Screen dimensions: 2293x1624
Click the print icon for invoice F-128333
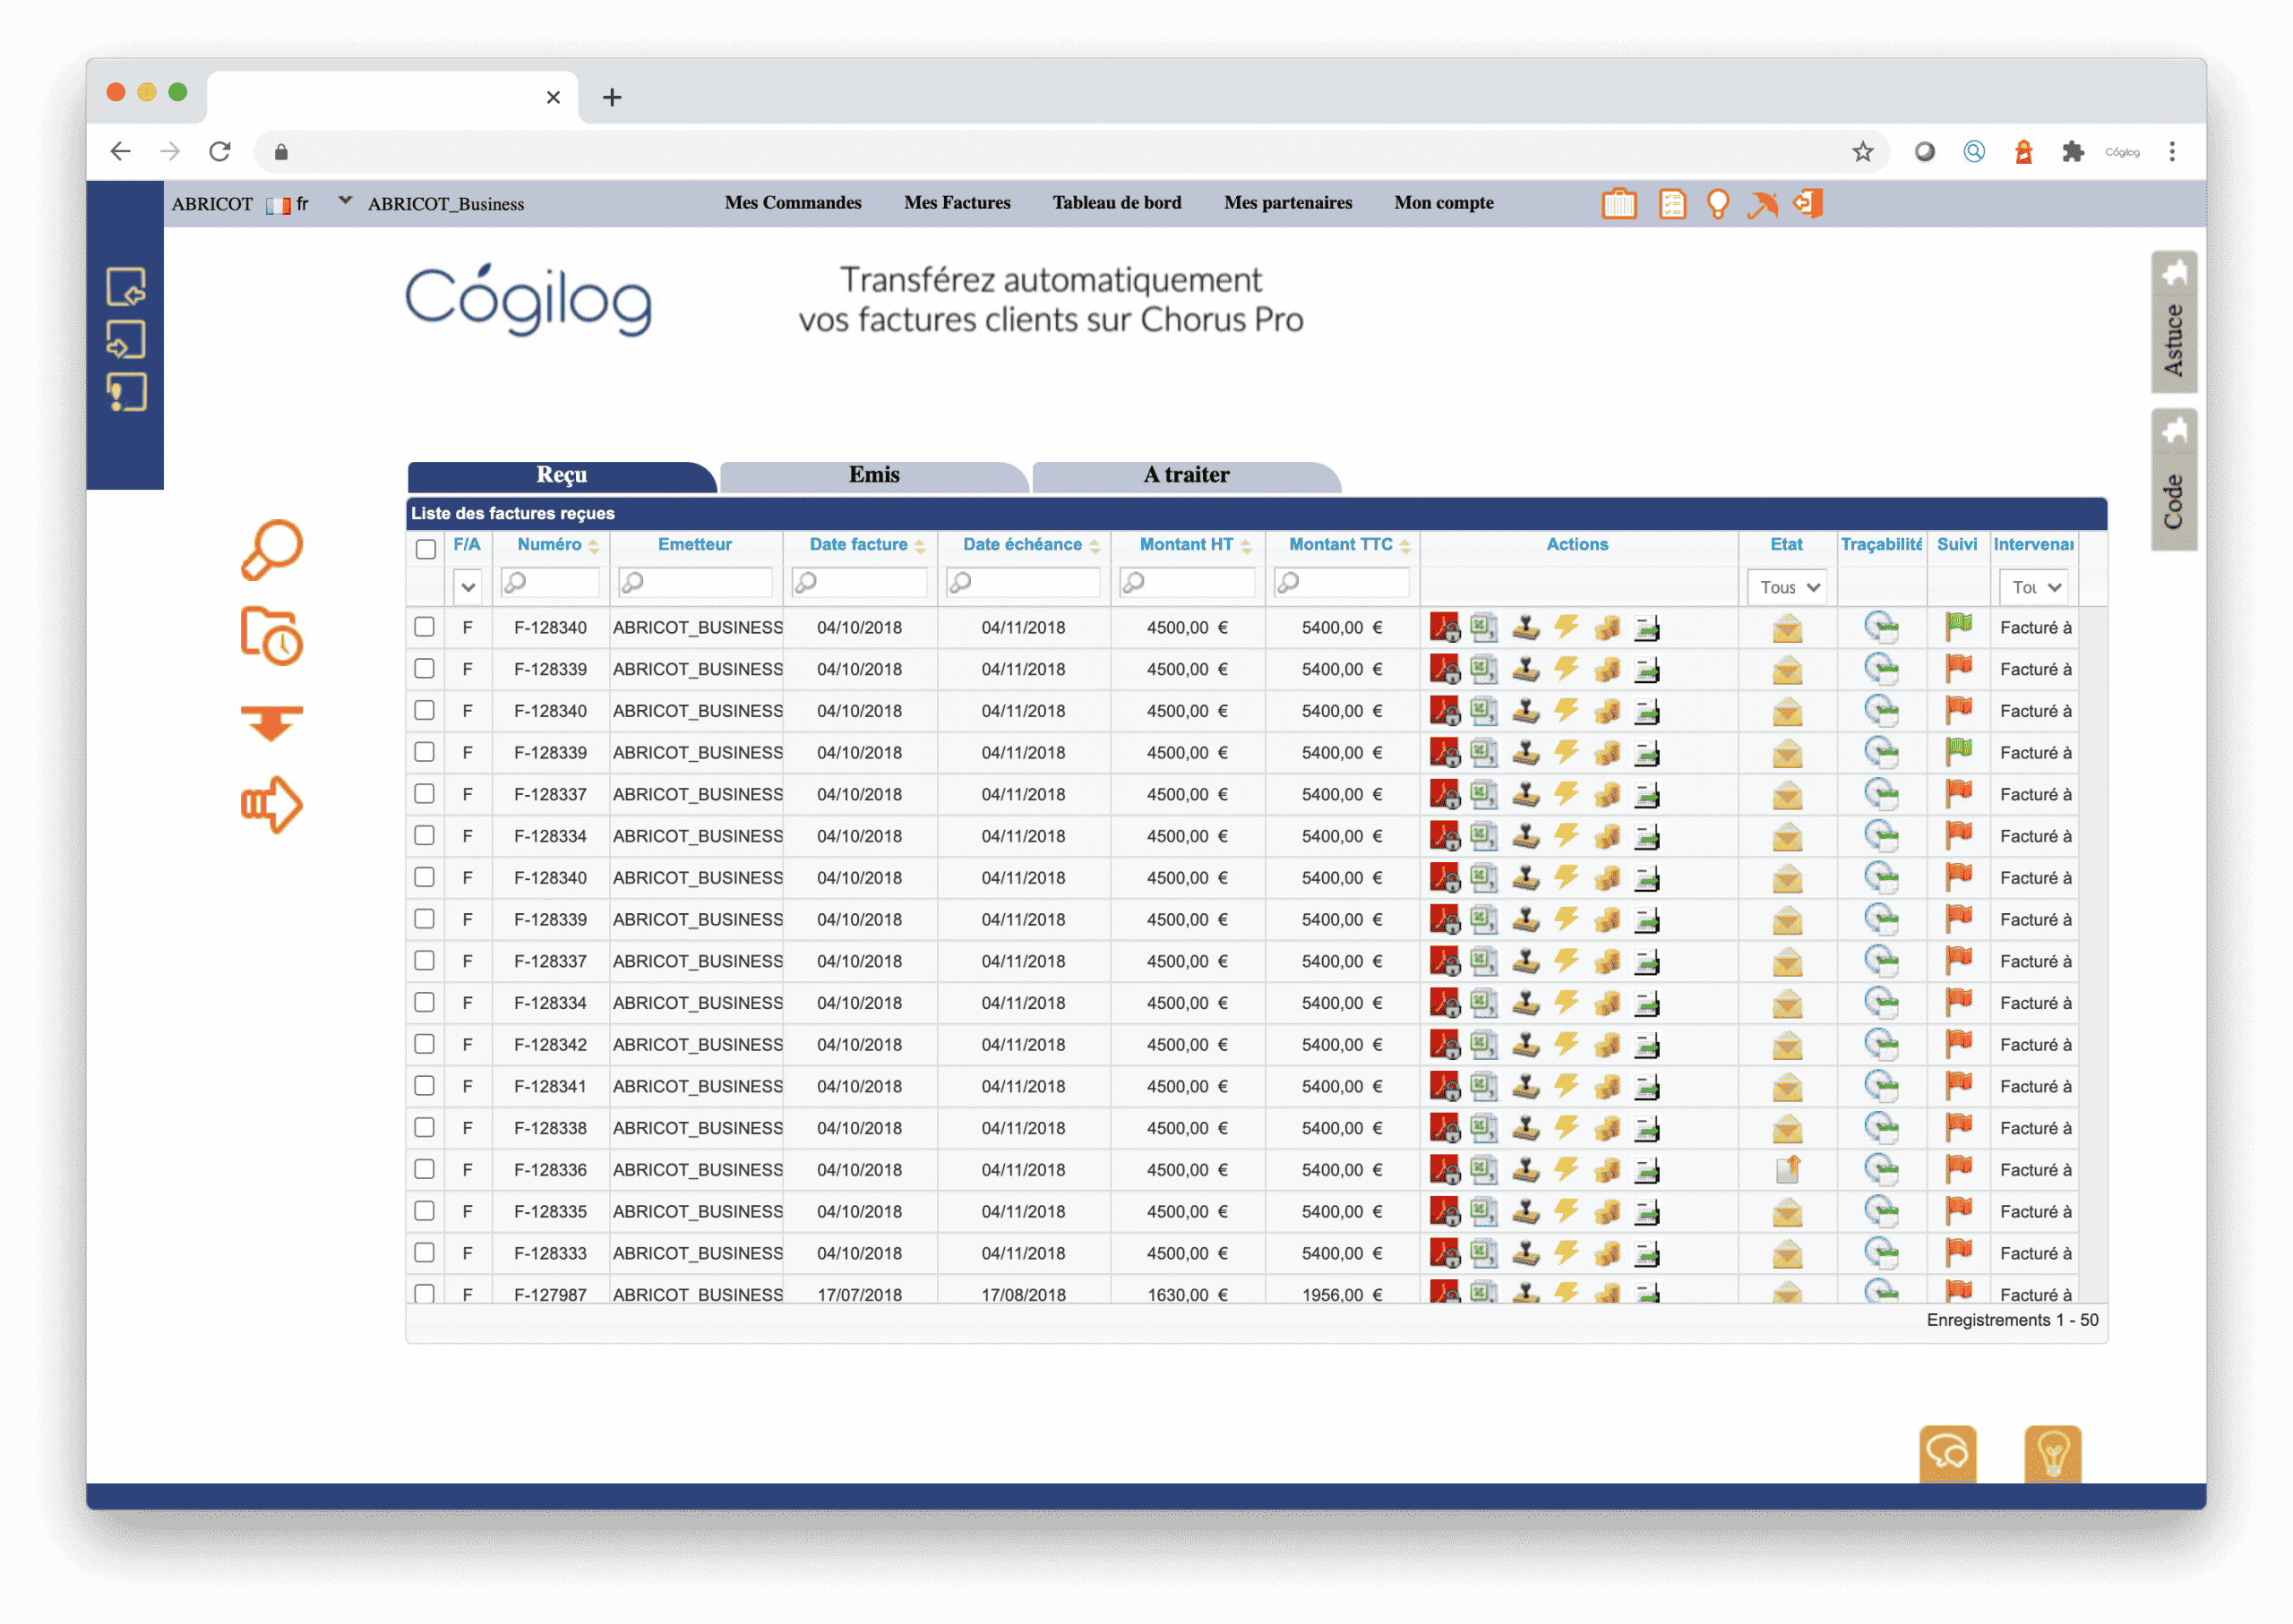(x=1646, y=1254)
